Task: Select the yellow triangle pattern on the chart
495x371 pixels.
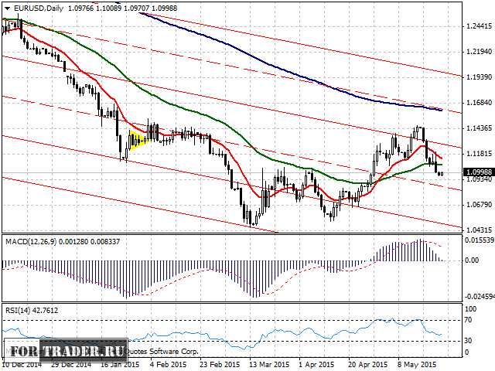Action: point(138,140)
